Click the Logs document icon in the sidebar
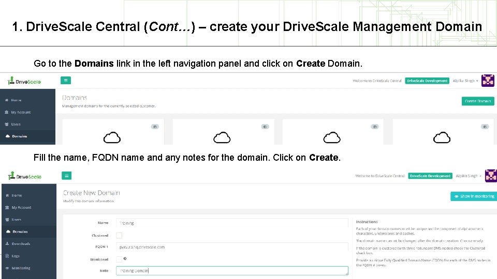The image size is (497, 279). [7, 256]
